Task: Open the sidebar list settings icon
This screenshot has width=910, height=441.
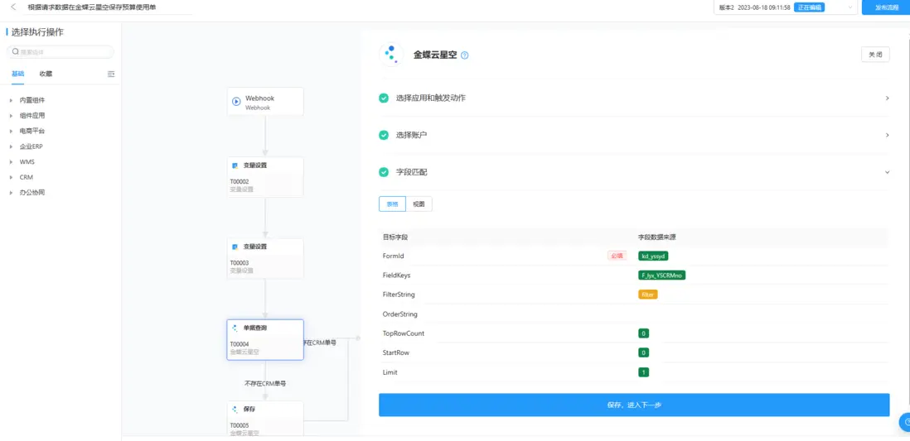Action: (x=111, y=74)
